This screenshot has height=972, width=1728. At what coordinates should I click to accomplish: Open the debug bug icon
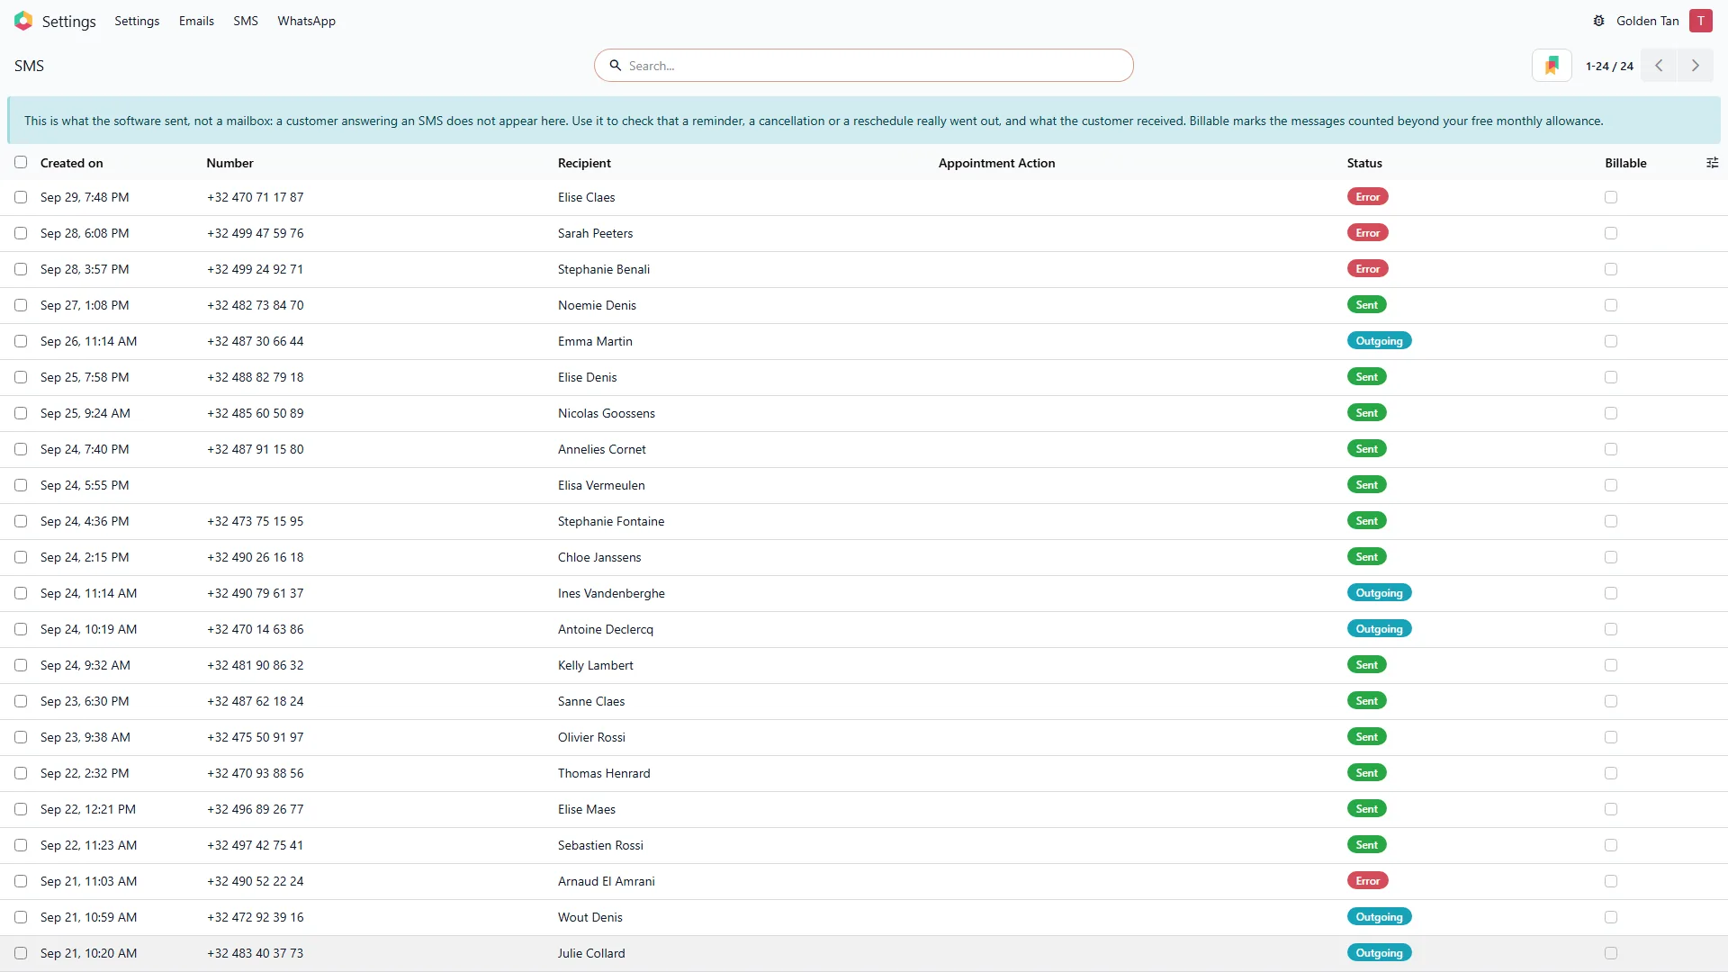click(x=1598, y=21)
